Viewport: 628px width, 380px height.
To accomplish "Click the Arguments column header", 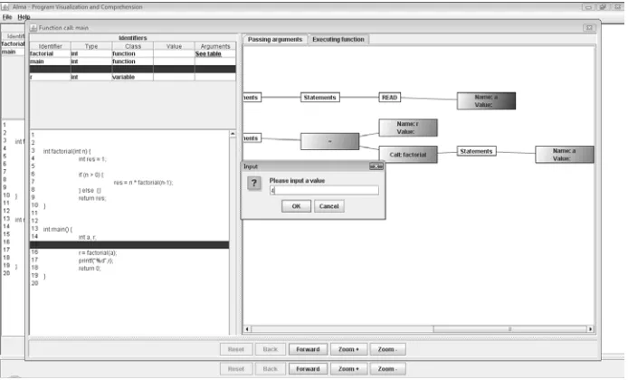I will coord(215,46).
